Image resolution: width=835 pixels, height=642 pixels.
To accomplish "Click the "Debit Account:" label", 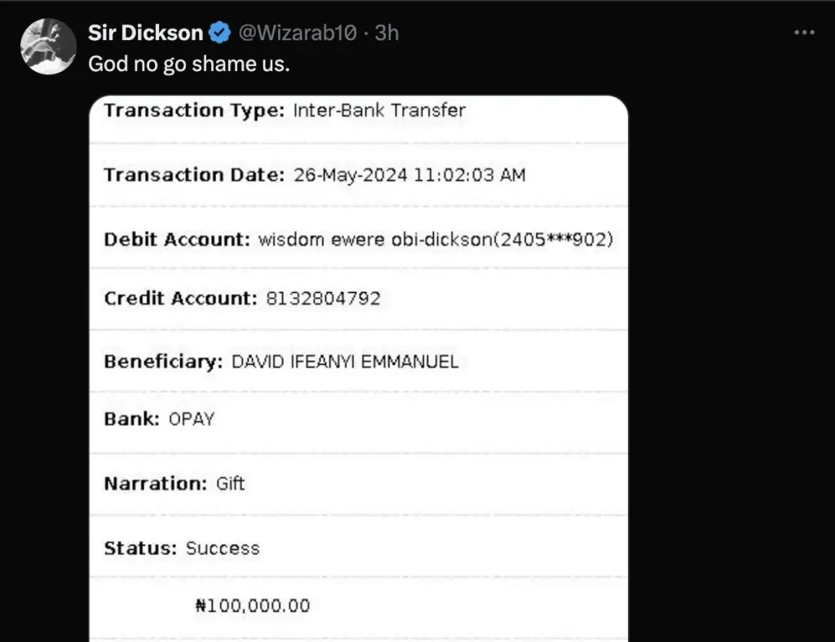I will coord(176,240).
